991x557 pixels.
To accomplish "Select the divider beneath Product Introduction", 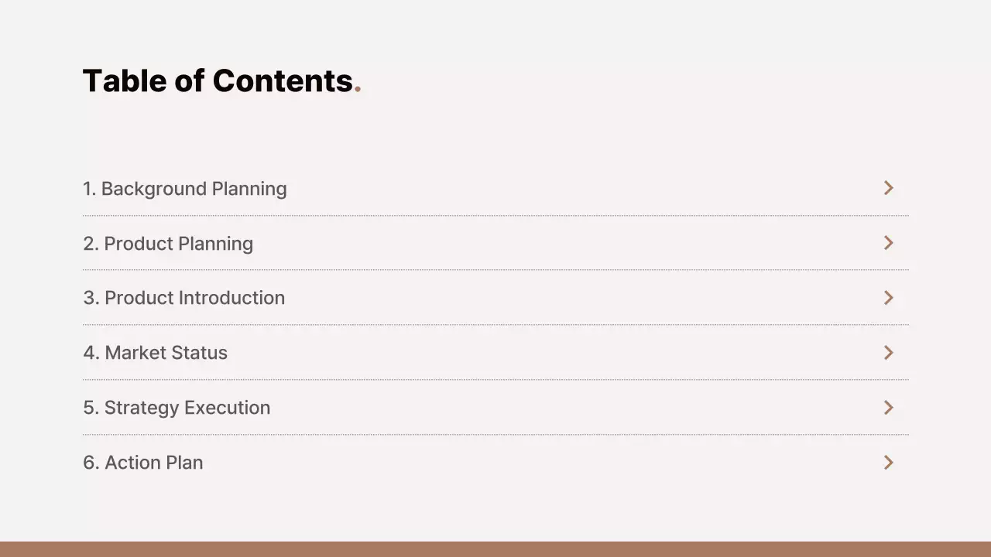I will [x=495, y=325].
